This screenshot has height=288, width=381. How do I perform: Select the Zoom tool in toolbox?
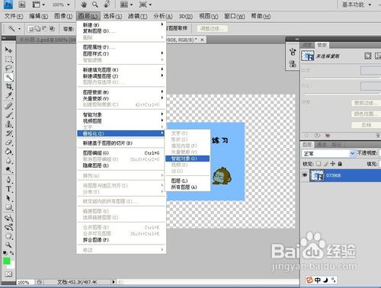tap(9, 245)
